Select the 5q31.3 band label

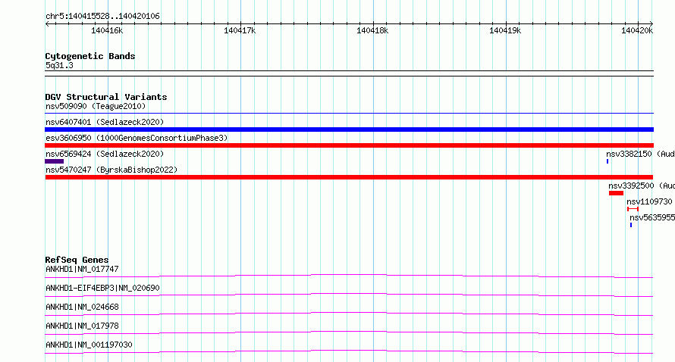click(x=59, y=65)
